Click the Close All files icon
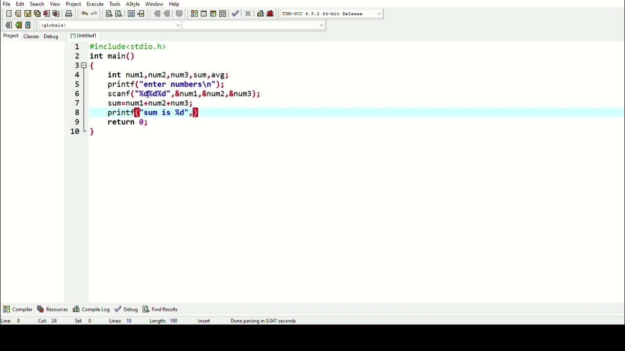This screenshot has height=351, width=625. (56, 14)
